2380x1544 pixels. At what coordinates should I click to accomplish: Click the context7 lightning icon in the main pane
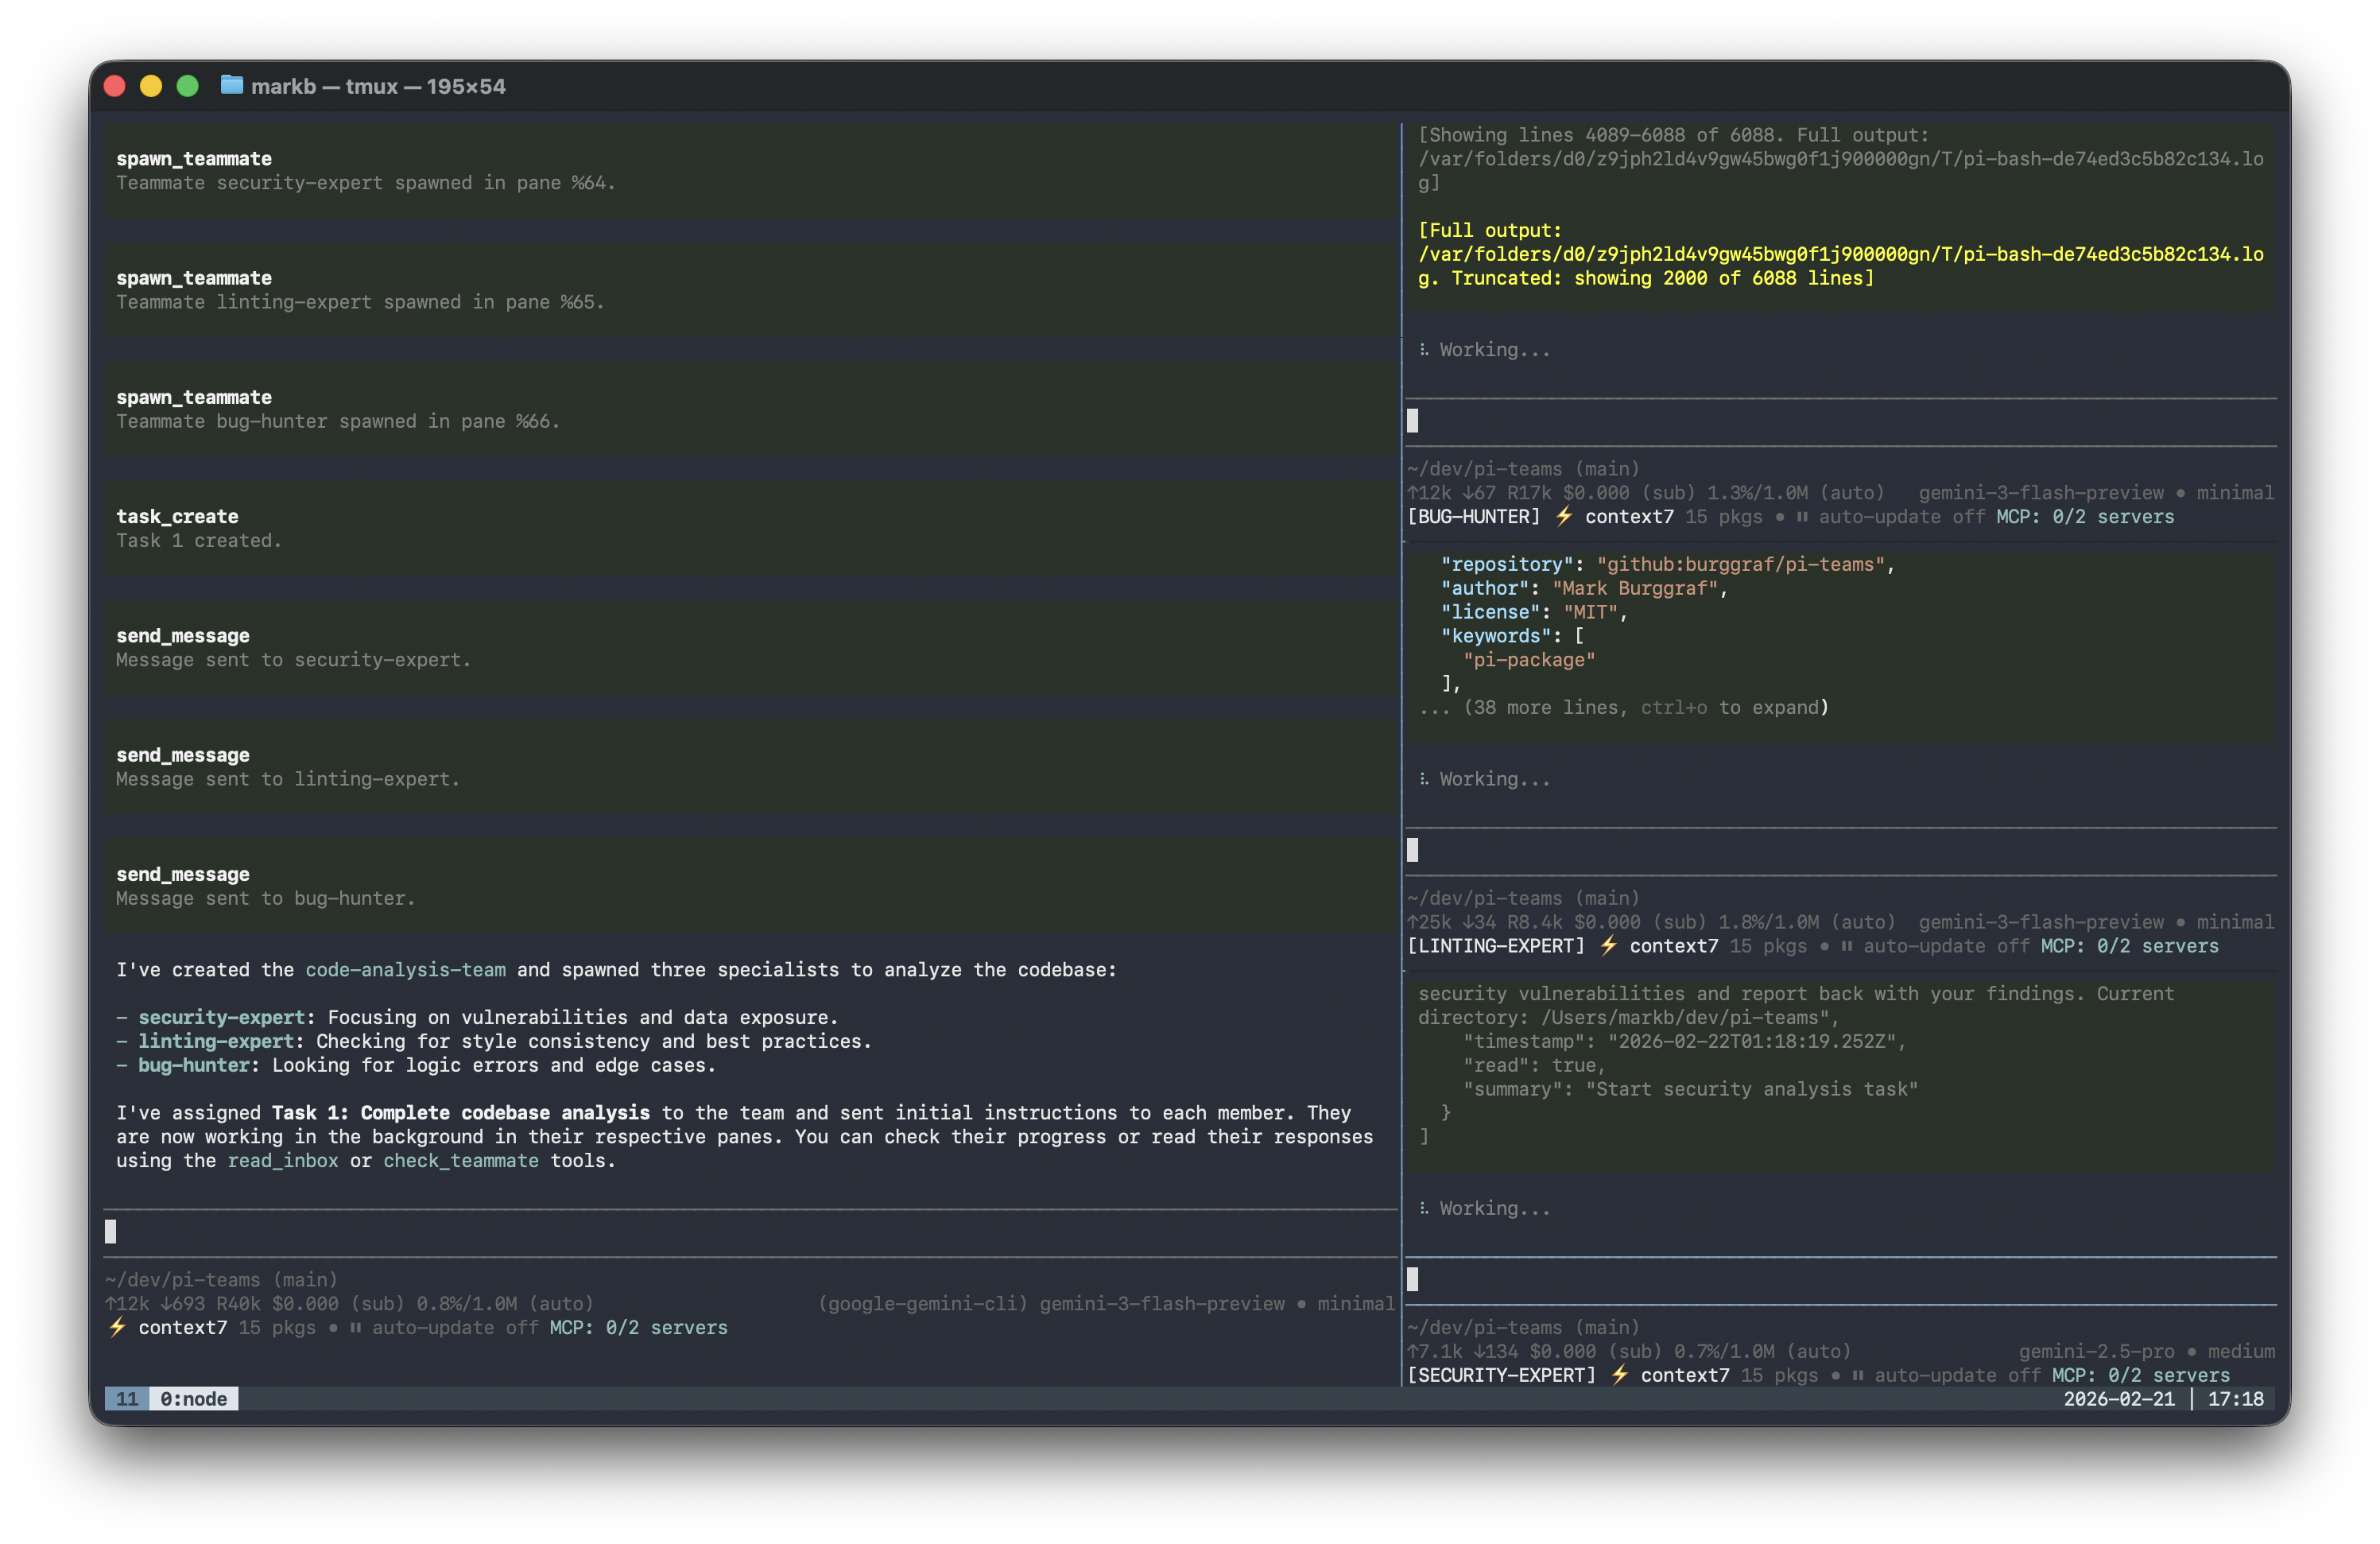(x=117, y=1327)
